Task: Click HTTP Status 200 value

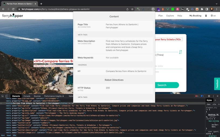Action: (x=108, y=88)
